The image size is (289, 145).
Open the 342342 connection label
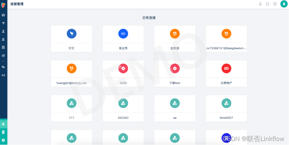123,118
